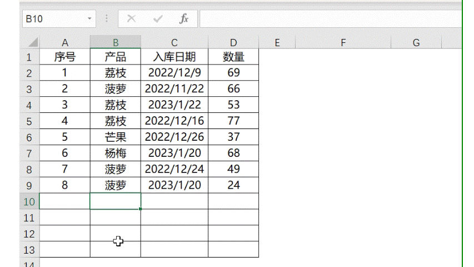
Task: Click the 产品 header cell
Action: point(116,57)
